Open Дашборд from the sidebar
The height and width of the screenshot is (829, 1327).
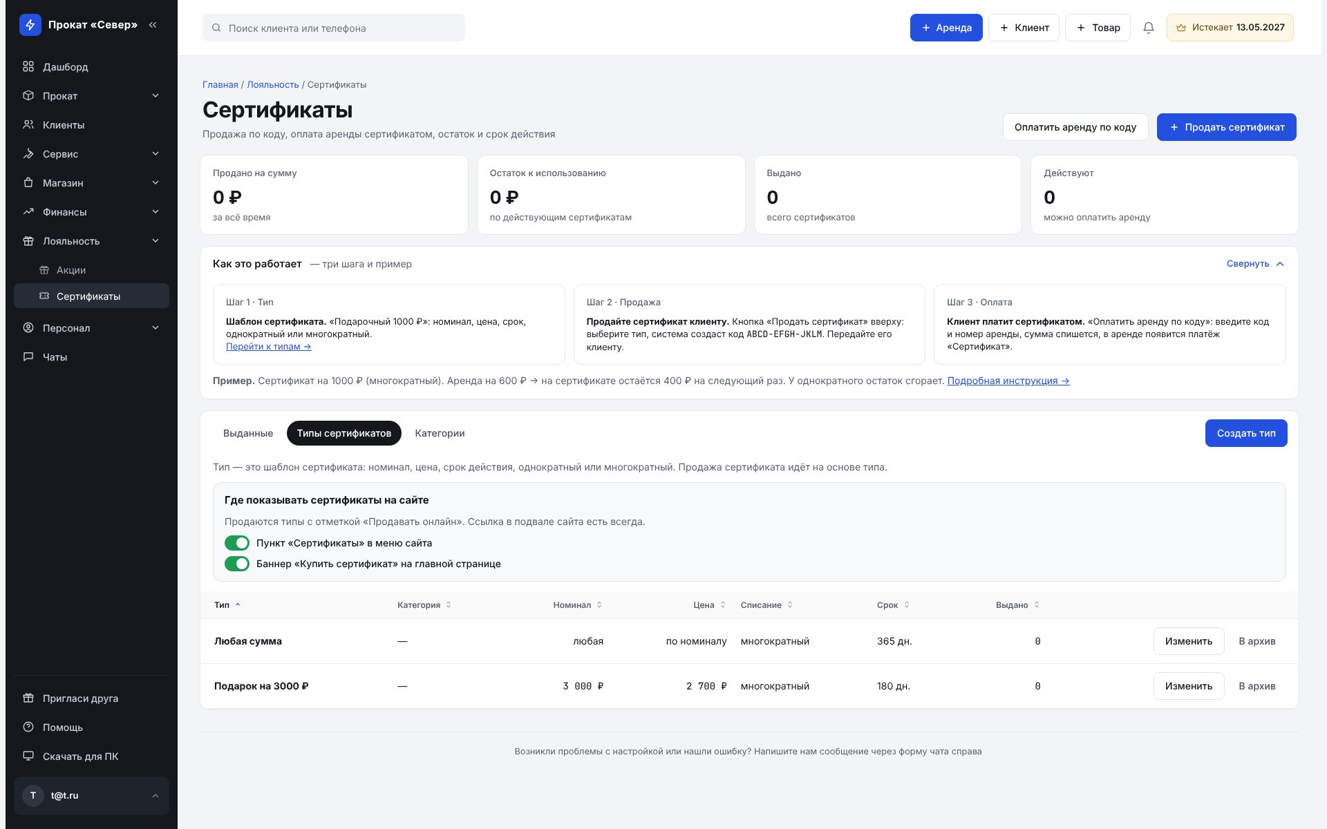click(91, 67)
